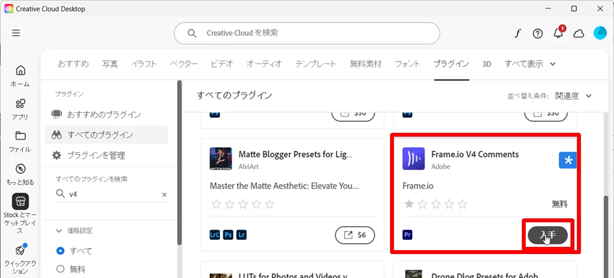Click magnifier icon in plugin search field
The width and height of the screenshot is (614, 278).
coord(60,194)
